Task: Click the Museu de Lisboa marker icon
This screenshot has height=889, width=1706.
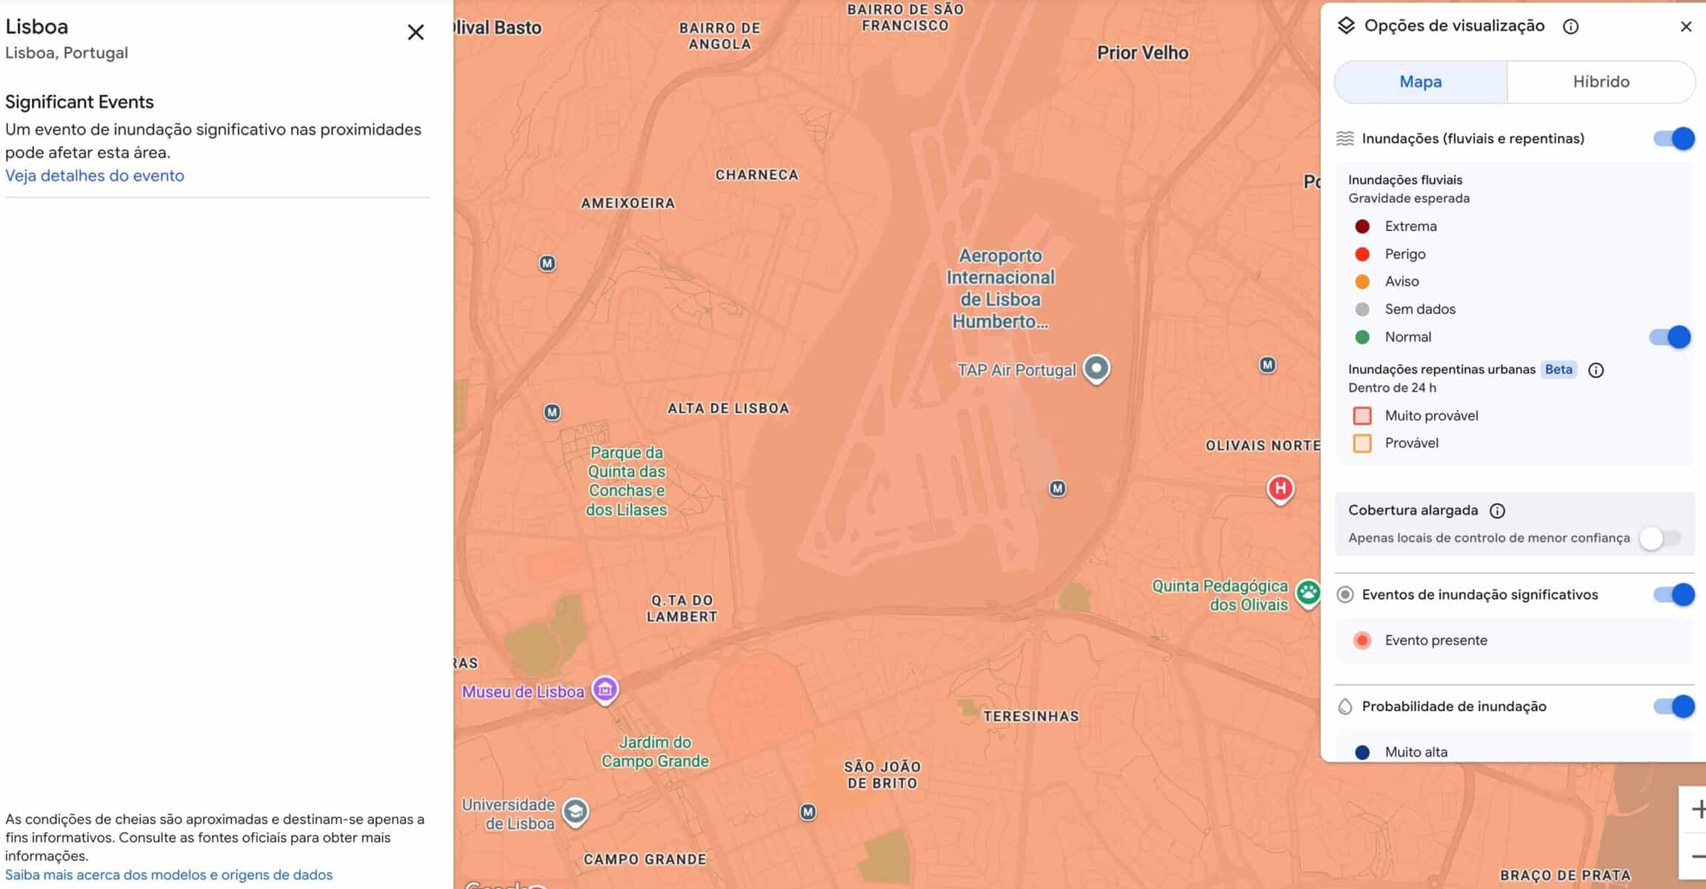Action: [604, 690]
